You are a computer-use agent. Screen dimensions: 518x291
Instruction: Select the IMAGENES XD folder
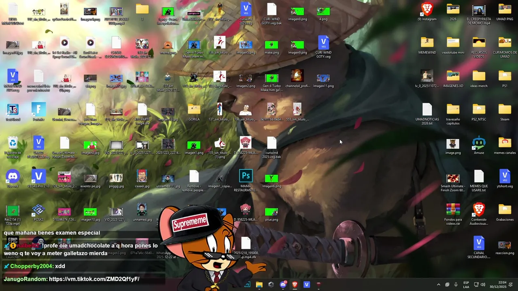point(453,79)
